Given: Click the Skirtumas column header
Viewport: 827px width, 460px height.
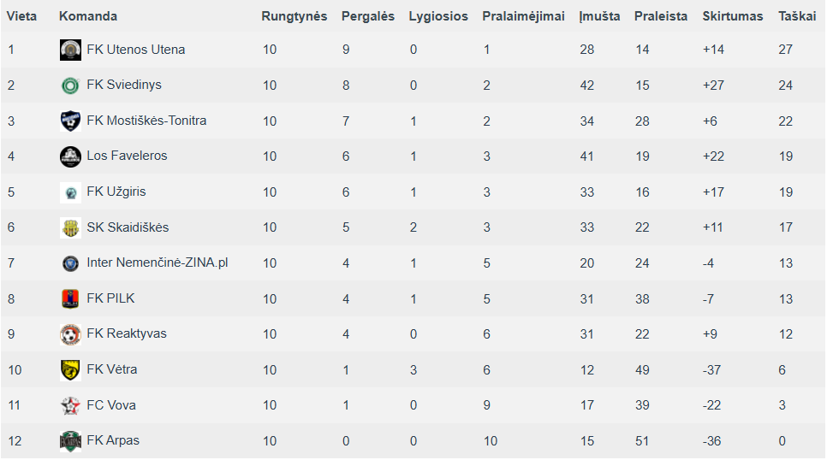Looking at the screenshot, I should [x=733, y=16].
